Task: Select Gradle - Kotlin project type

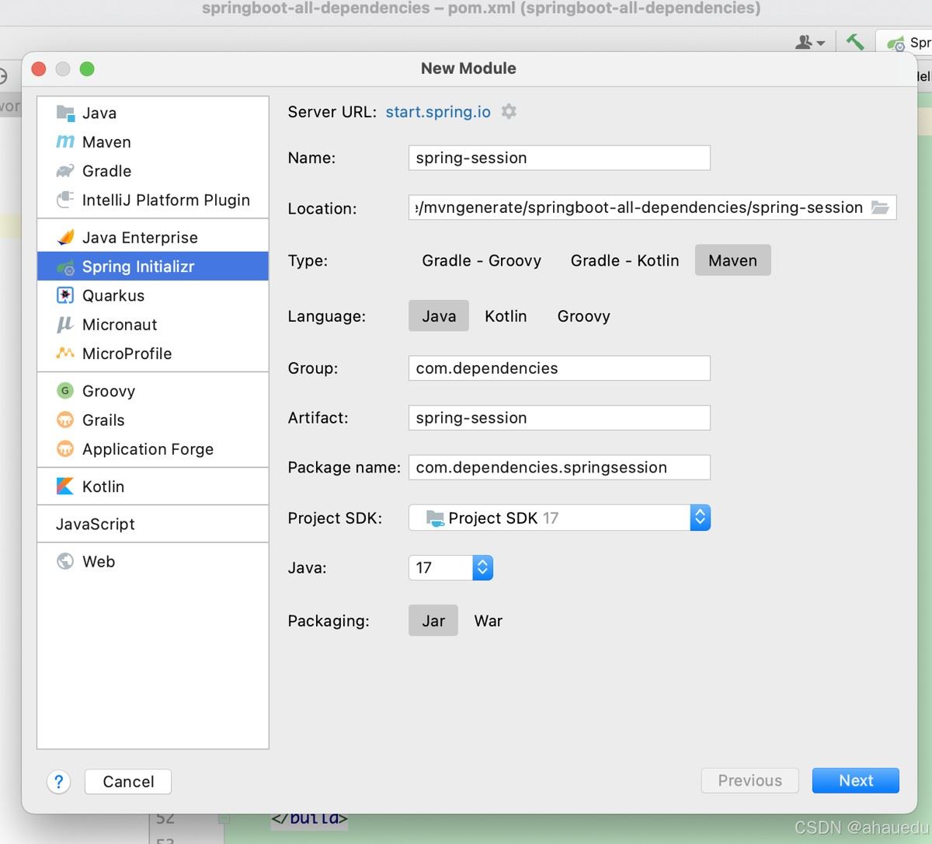Action: pyautogui.click(x=624, y=260)
